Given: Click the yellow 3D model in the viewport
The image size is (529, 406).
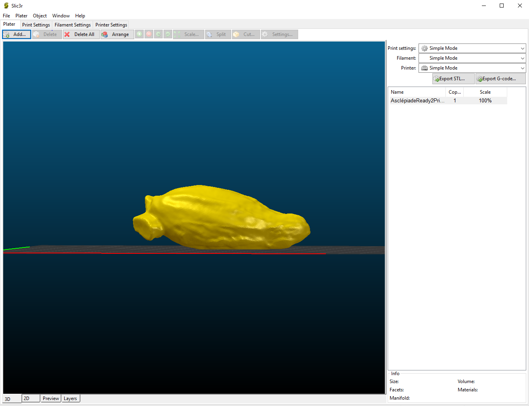Looking at the screenshot, I should click(x=222, y=217).
